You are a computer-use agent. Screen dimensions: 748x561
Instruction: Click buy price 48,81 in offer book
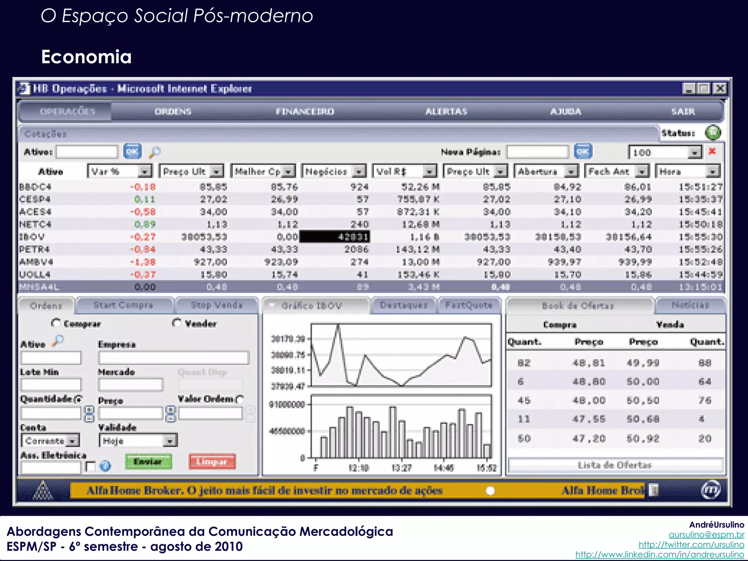[588, 363]
